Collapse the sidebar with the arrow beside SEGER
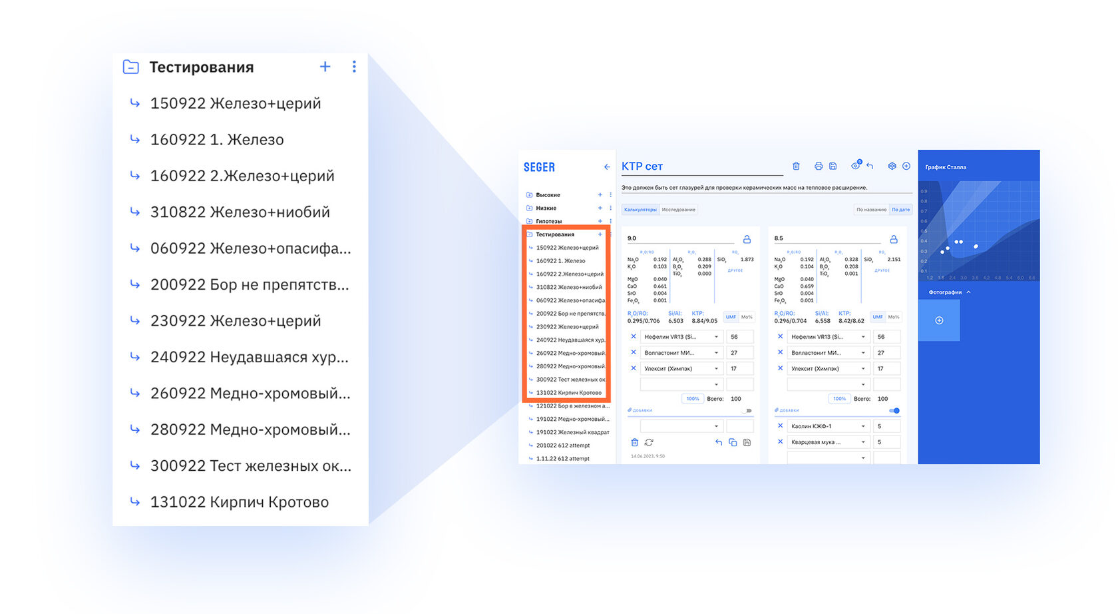 tap(607, 167)
